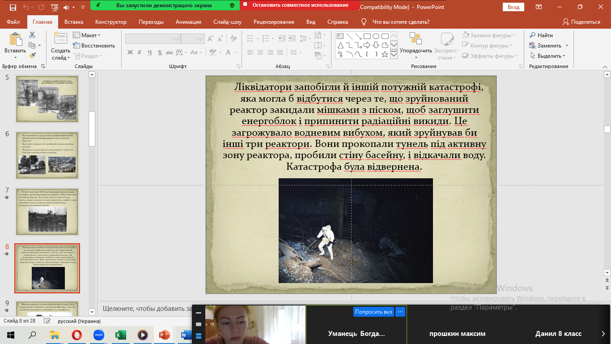Click Остановить совместное использование button
The image size is (611, 344).
click(x=300, y=5)
